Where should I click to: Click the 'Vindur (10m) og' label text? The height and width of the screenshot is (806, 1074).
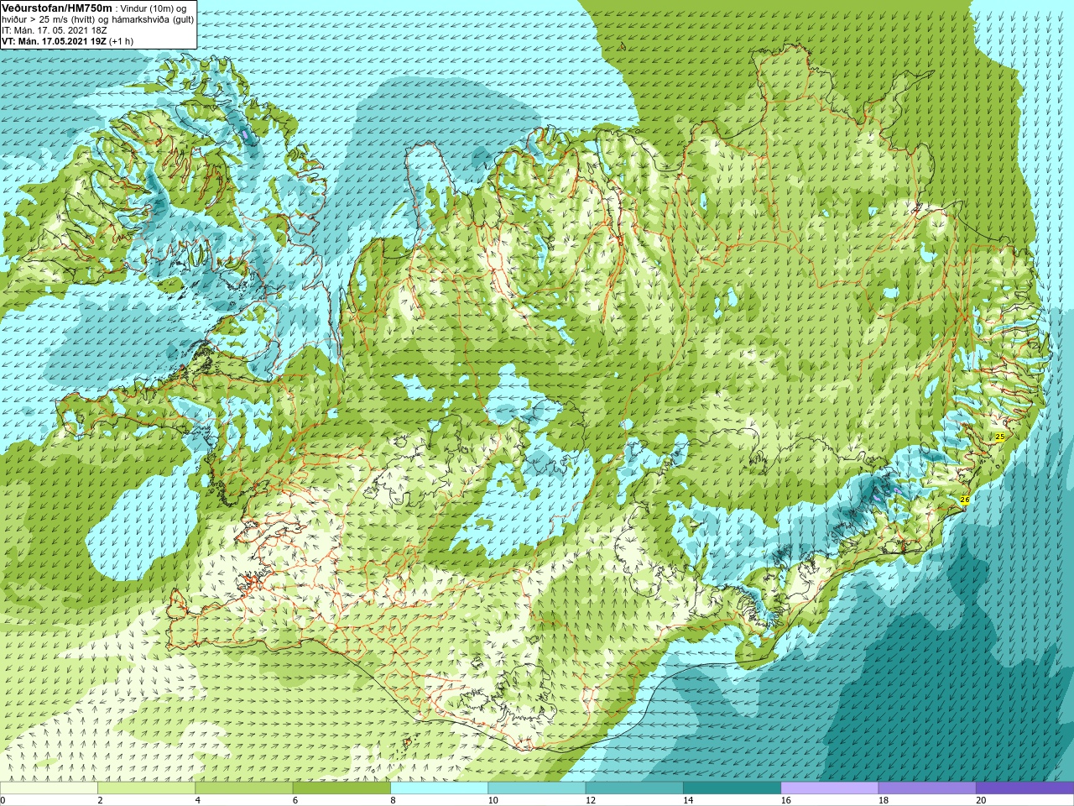pos(154,8)
